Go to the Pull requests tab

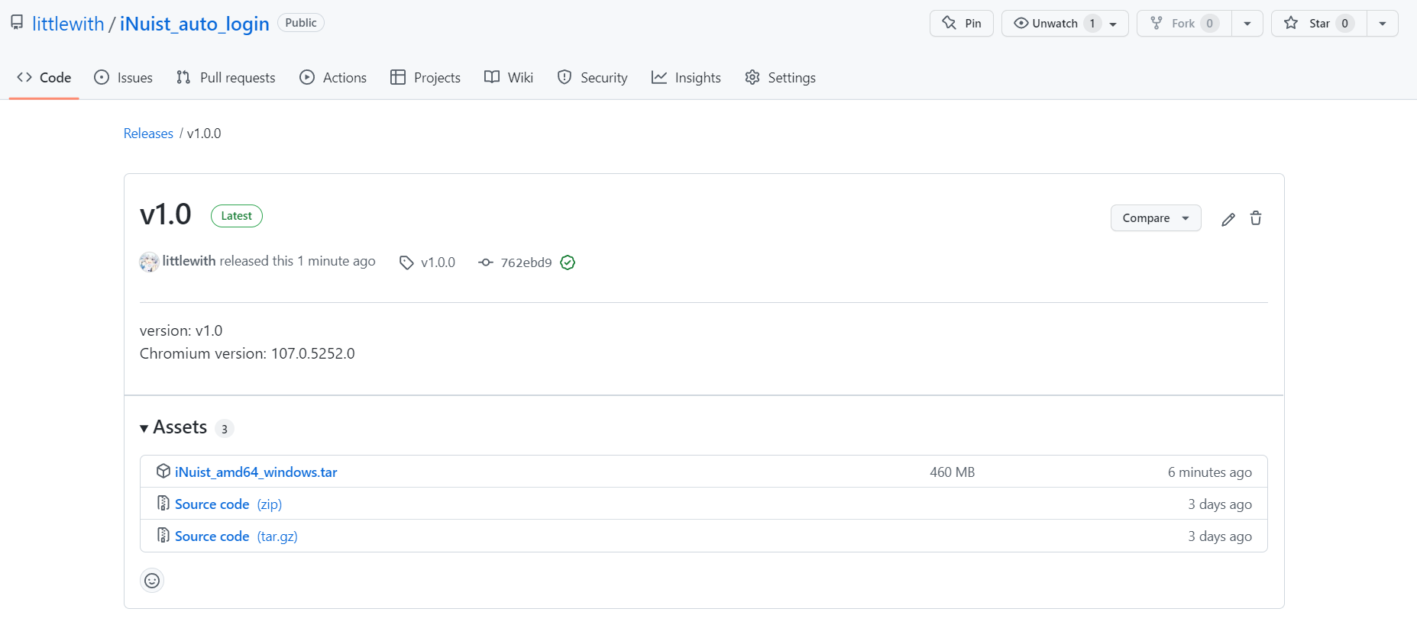[225, 78]
